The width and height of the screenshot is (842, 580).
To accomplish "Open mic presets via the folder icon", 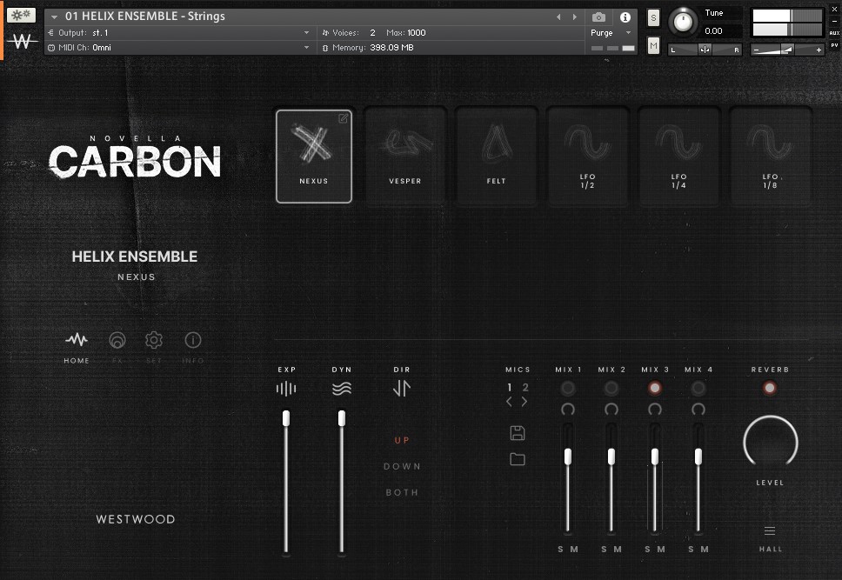I will (518, 459).
